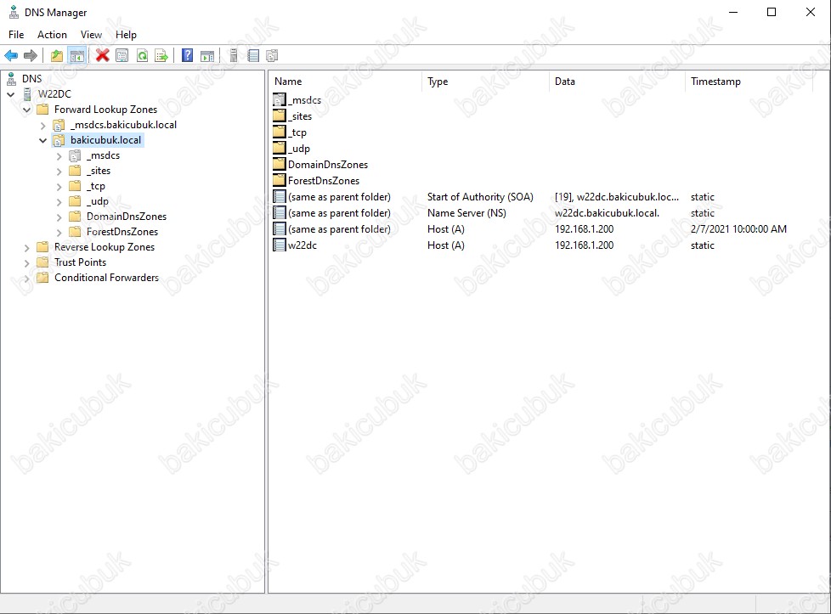This screenshot has height=614, width=831.
Task: Select the Conditional Forwarders tree node
Action: 106,278
